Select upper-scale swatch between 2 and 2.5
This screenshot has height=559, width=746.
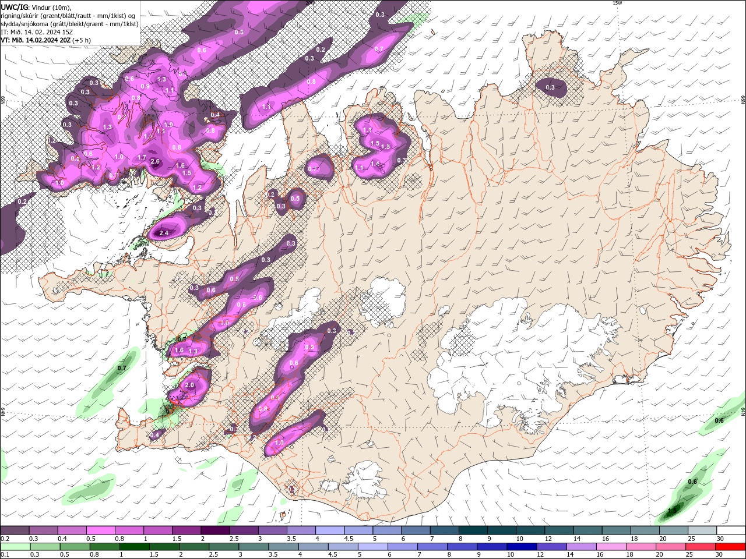tap(215, 530)
